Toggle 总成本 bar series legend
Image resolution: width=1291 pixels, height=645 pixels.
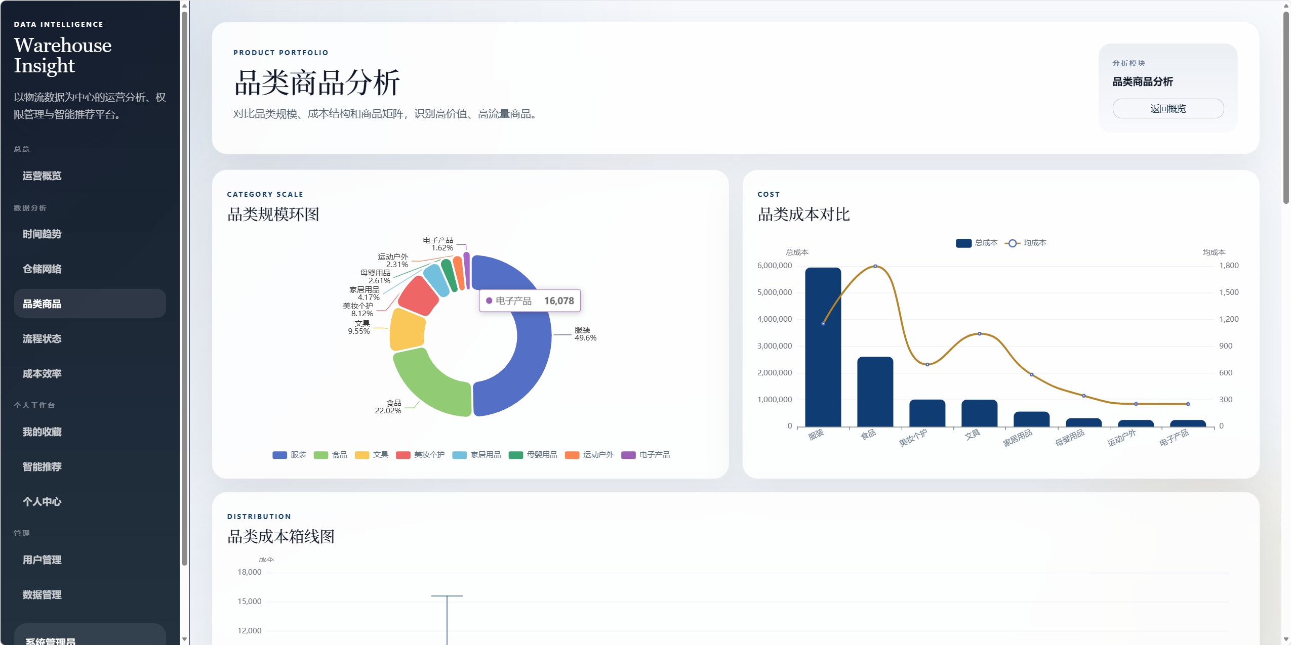(963, 243)
